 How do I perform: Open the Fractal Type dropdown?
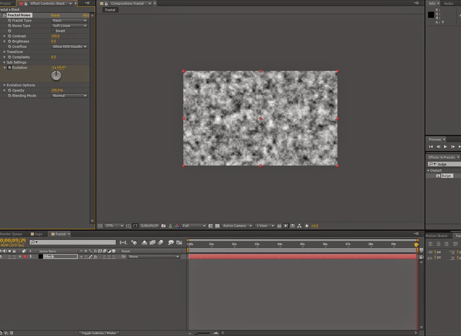click(x=69, y=20)
